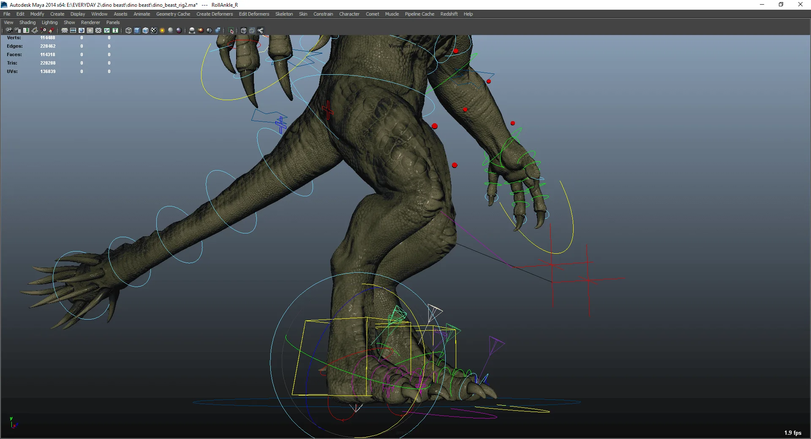The width and height of the screenshot is (811, 439).
Task: Click the Isolate Select icon
Action: pyautogui.click(x=231, y=30)
